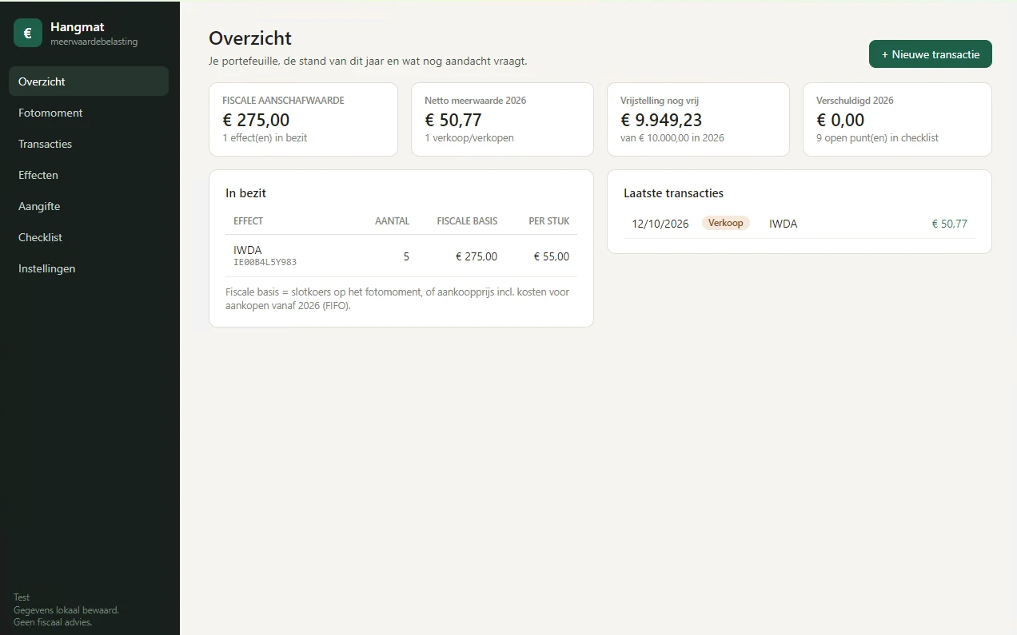
Task: Click the green € 50,77 transaction amount
Action: [x=950, y=224]
